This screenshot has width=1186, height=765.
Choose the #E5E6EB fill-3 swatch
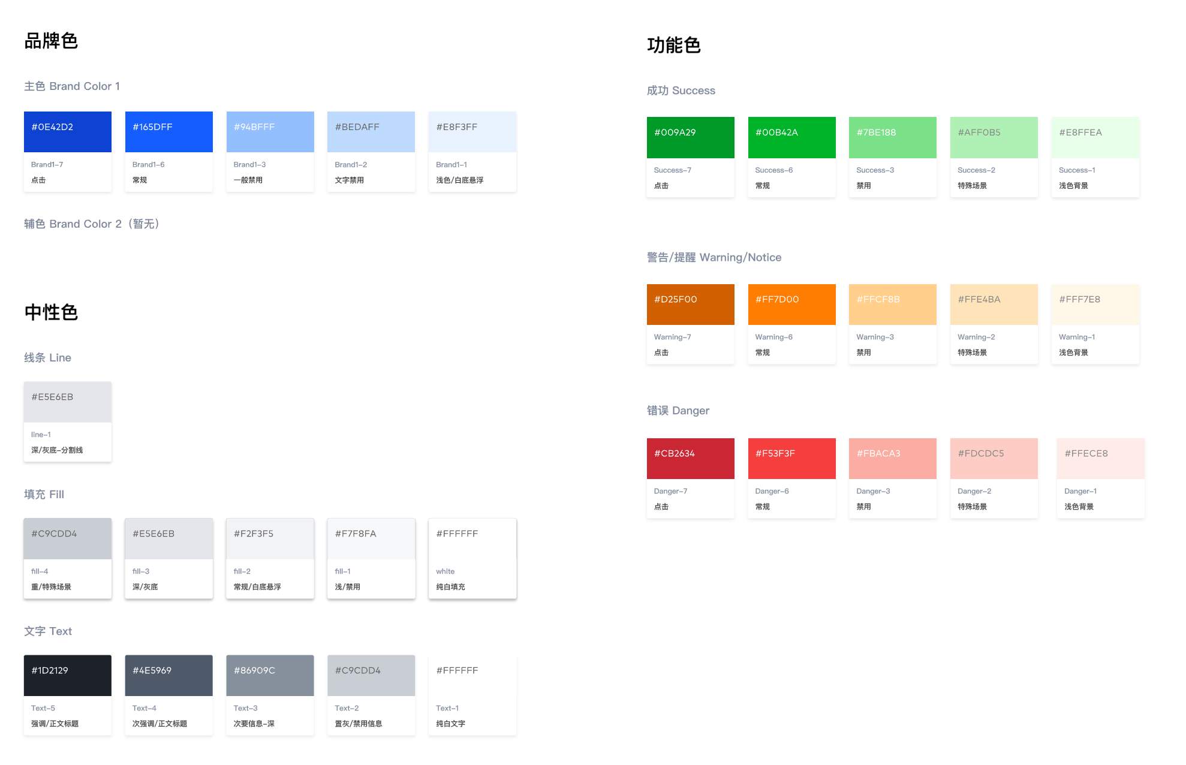point(169,539)
